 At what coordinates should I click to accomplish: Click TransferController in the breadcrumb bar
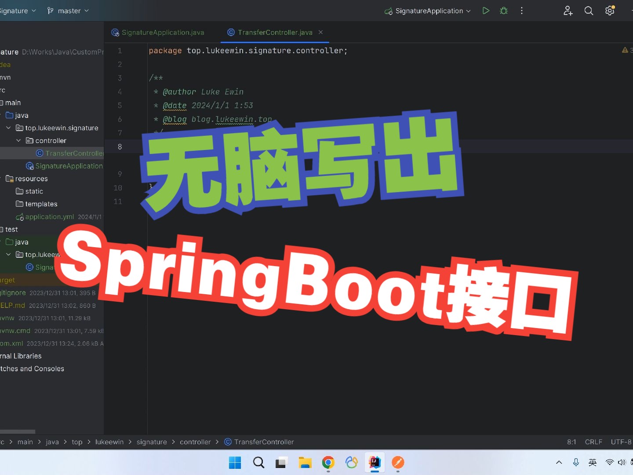(x=259, y=442)
